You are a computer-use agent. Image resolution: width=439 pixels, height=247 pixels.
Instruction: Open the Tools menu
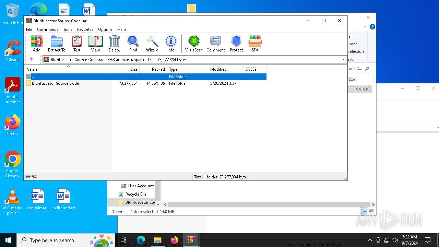click(68, 30)
